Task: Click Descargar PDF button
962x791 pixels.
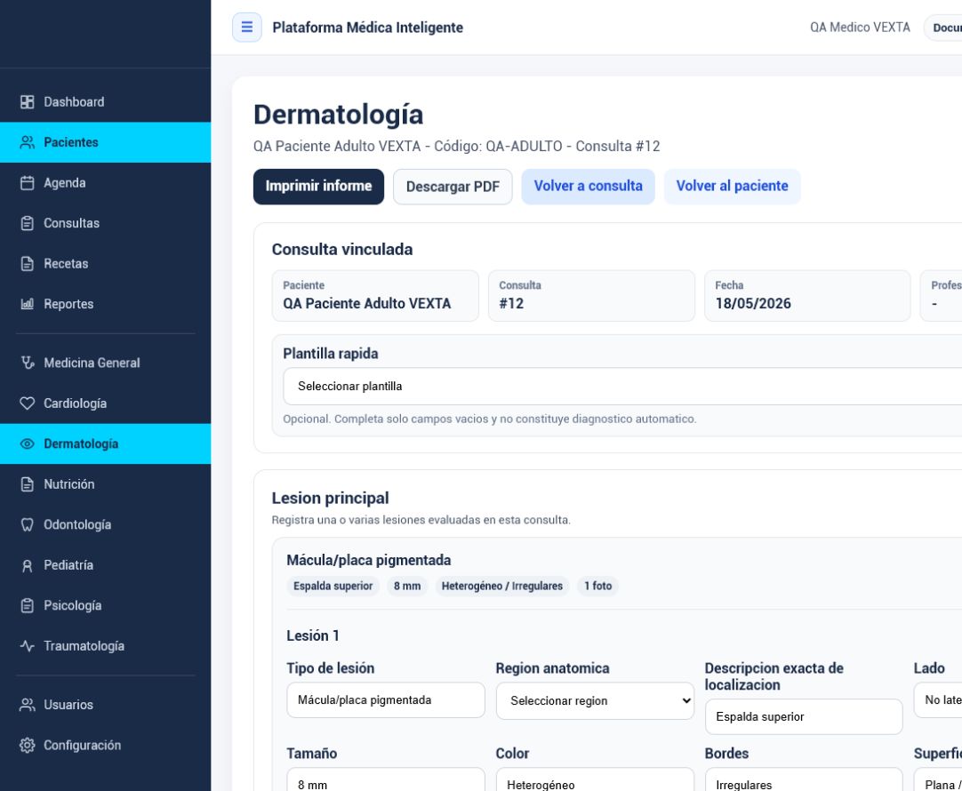Action: pos(453,187)
